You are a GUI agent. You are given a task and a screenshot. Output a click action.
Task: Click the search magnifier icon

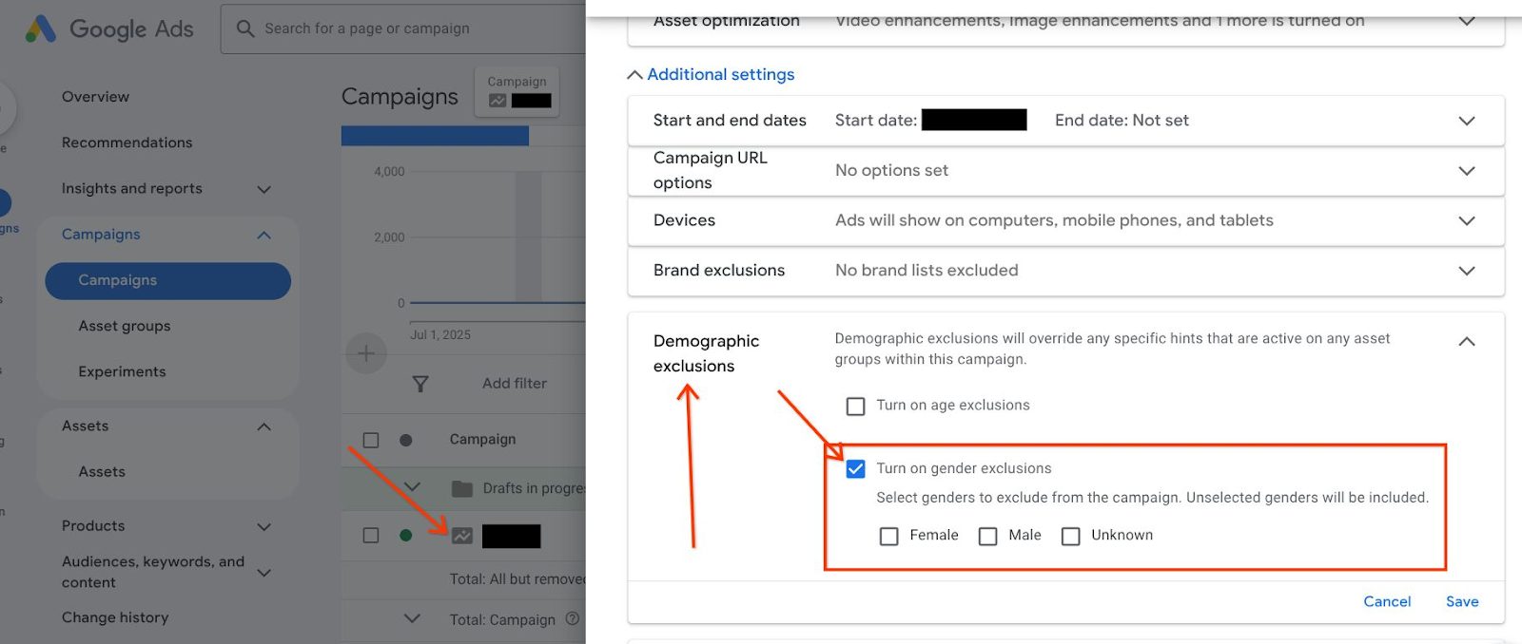[x=245, y=28]
